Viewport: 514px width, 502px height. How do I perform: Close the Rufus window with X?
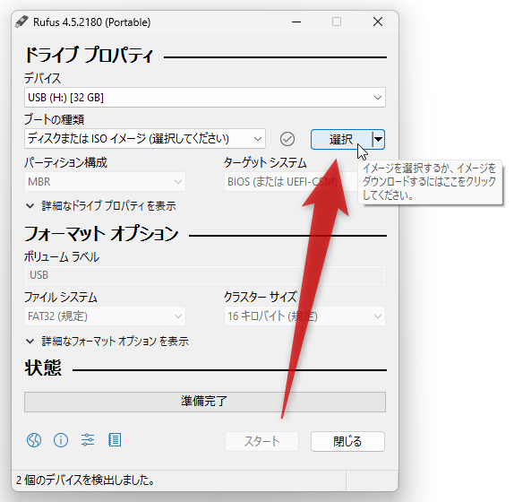coord(378,22)
